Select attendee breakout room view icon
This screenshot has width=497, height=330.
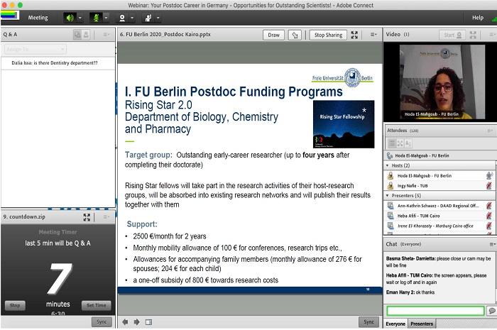400,143
